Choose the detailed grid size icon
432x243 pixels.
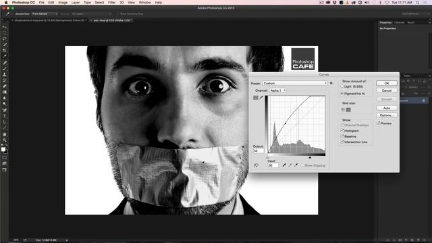point(348,109)
